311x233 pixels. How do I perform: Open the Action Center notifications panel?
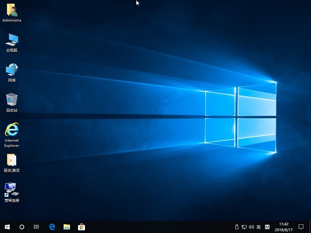[x=301, y=227]
